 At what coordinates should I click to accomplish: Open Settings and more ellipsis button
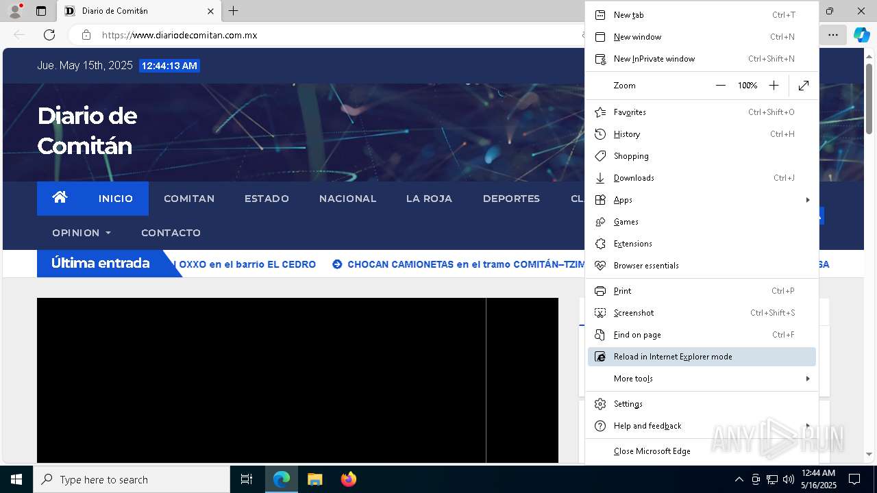pyautogui.click(x=832, y=35)
